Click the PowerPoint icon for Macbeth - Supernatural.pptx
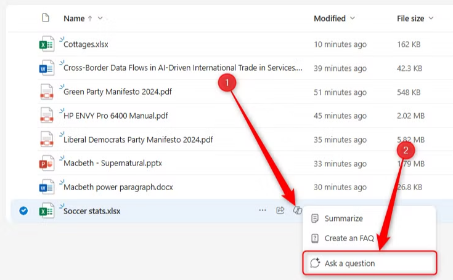 click(x=46, y=163)
